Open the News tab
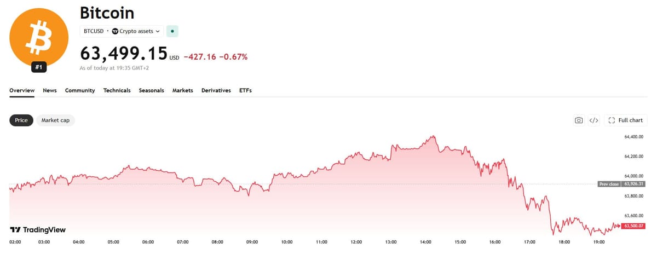 [50, 90]
